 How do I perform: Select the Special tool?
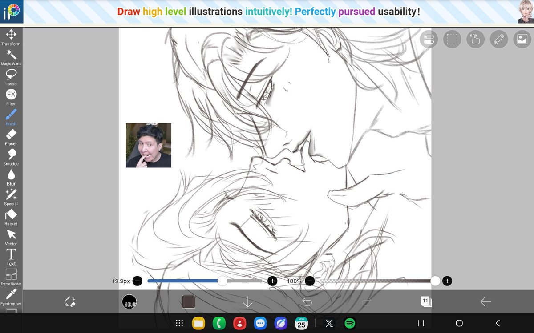pyautogui.click(x=11, y=197)
